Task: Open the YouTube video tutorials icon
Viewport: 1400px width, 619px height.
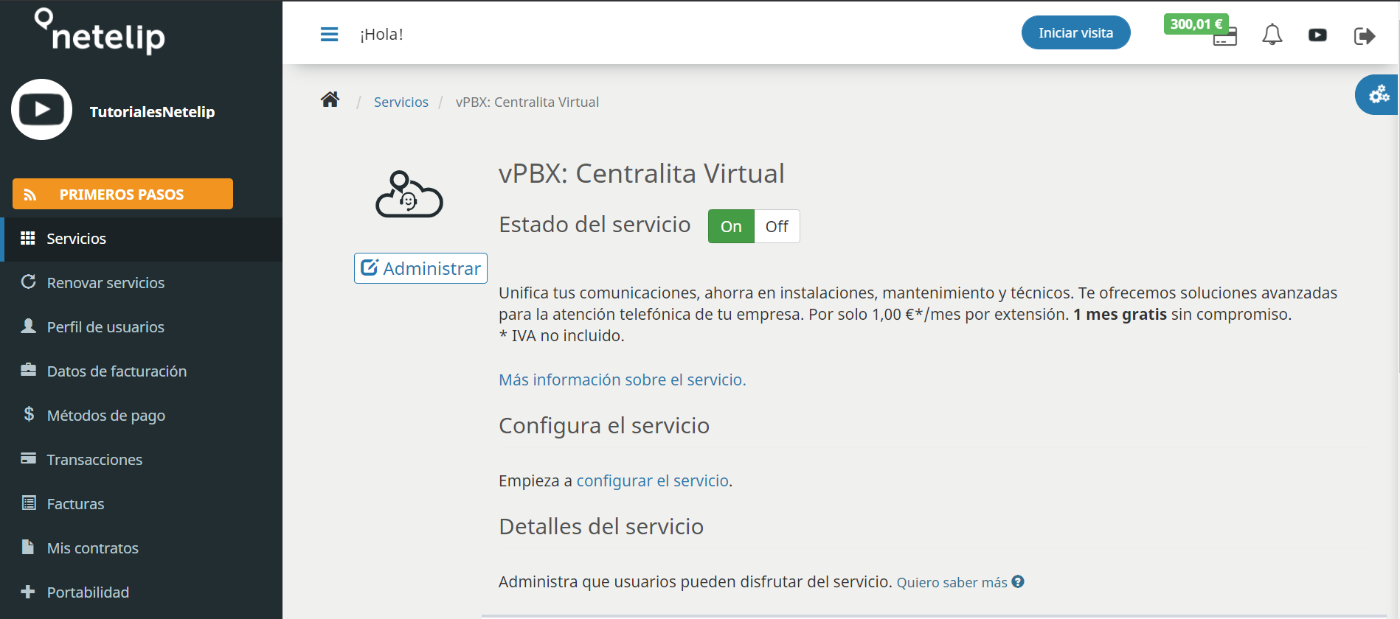Action: click(x=1317, y=35)
